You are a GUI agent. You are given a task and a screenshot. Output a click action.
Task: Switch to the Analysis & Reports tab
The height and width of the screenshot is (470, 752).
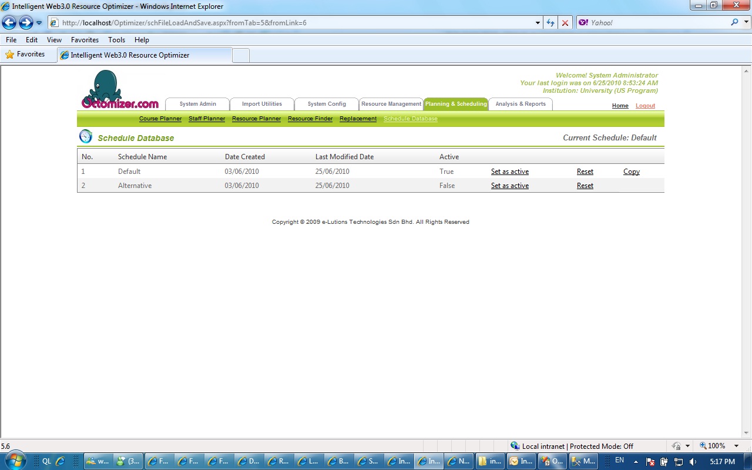(x=521, y=104)
